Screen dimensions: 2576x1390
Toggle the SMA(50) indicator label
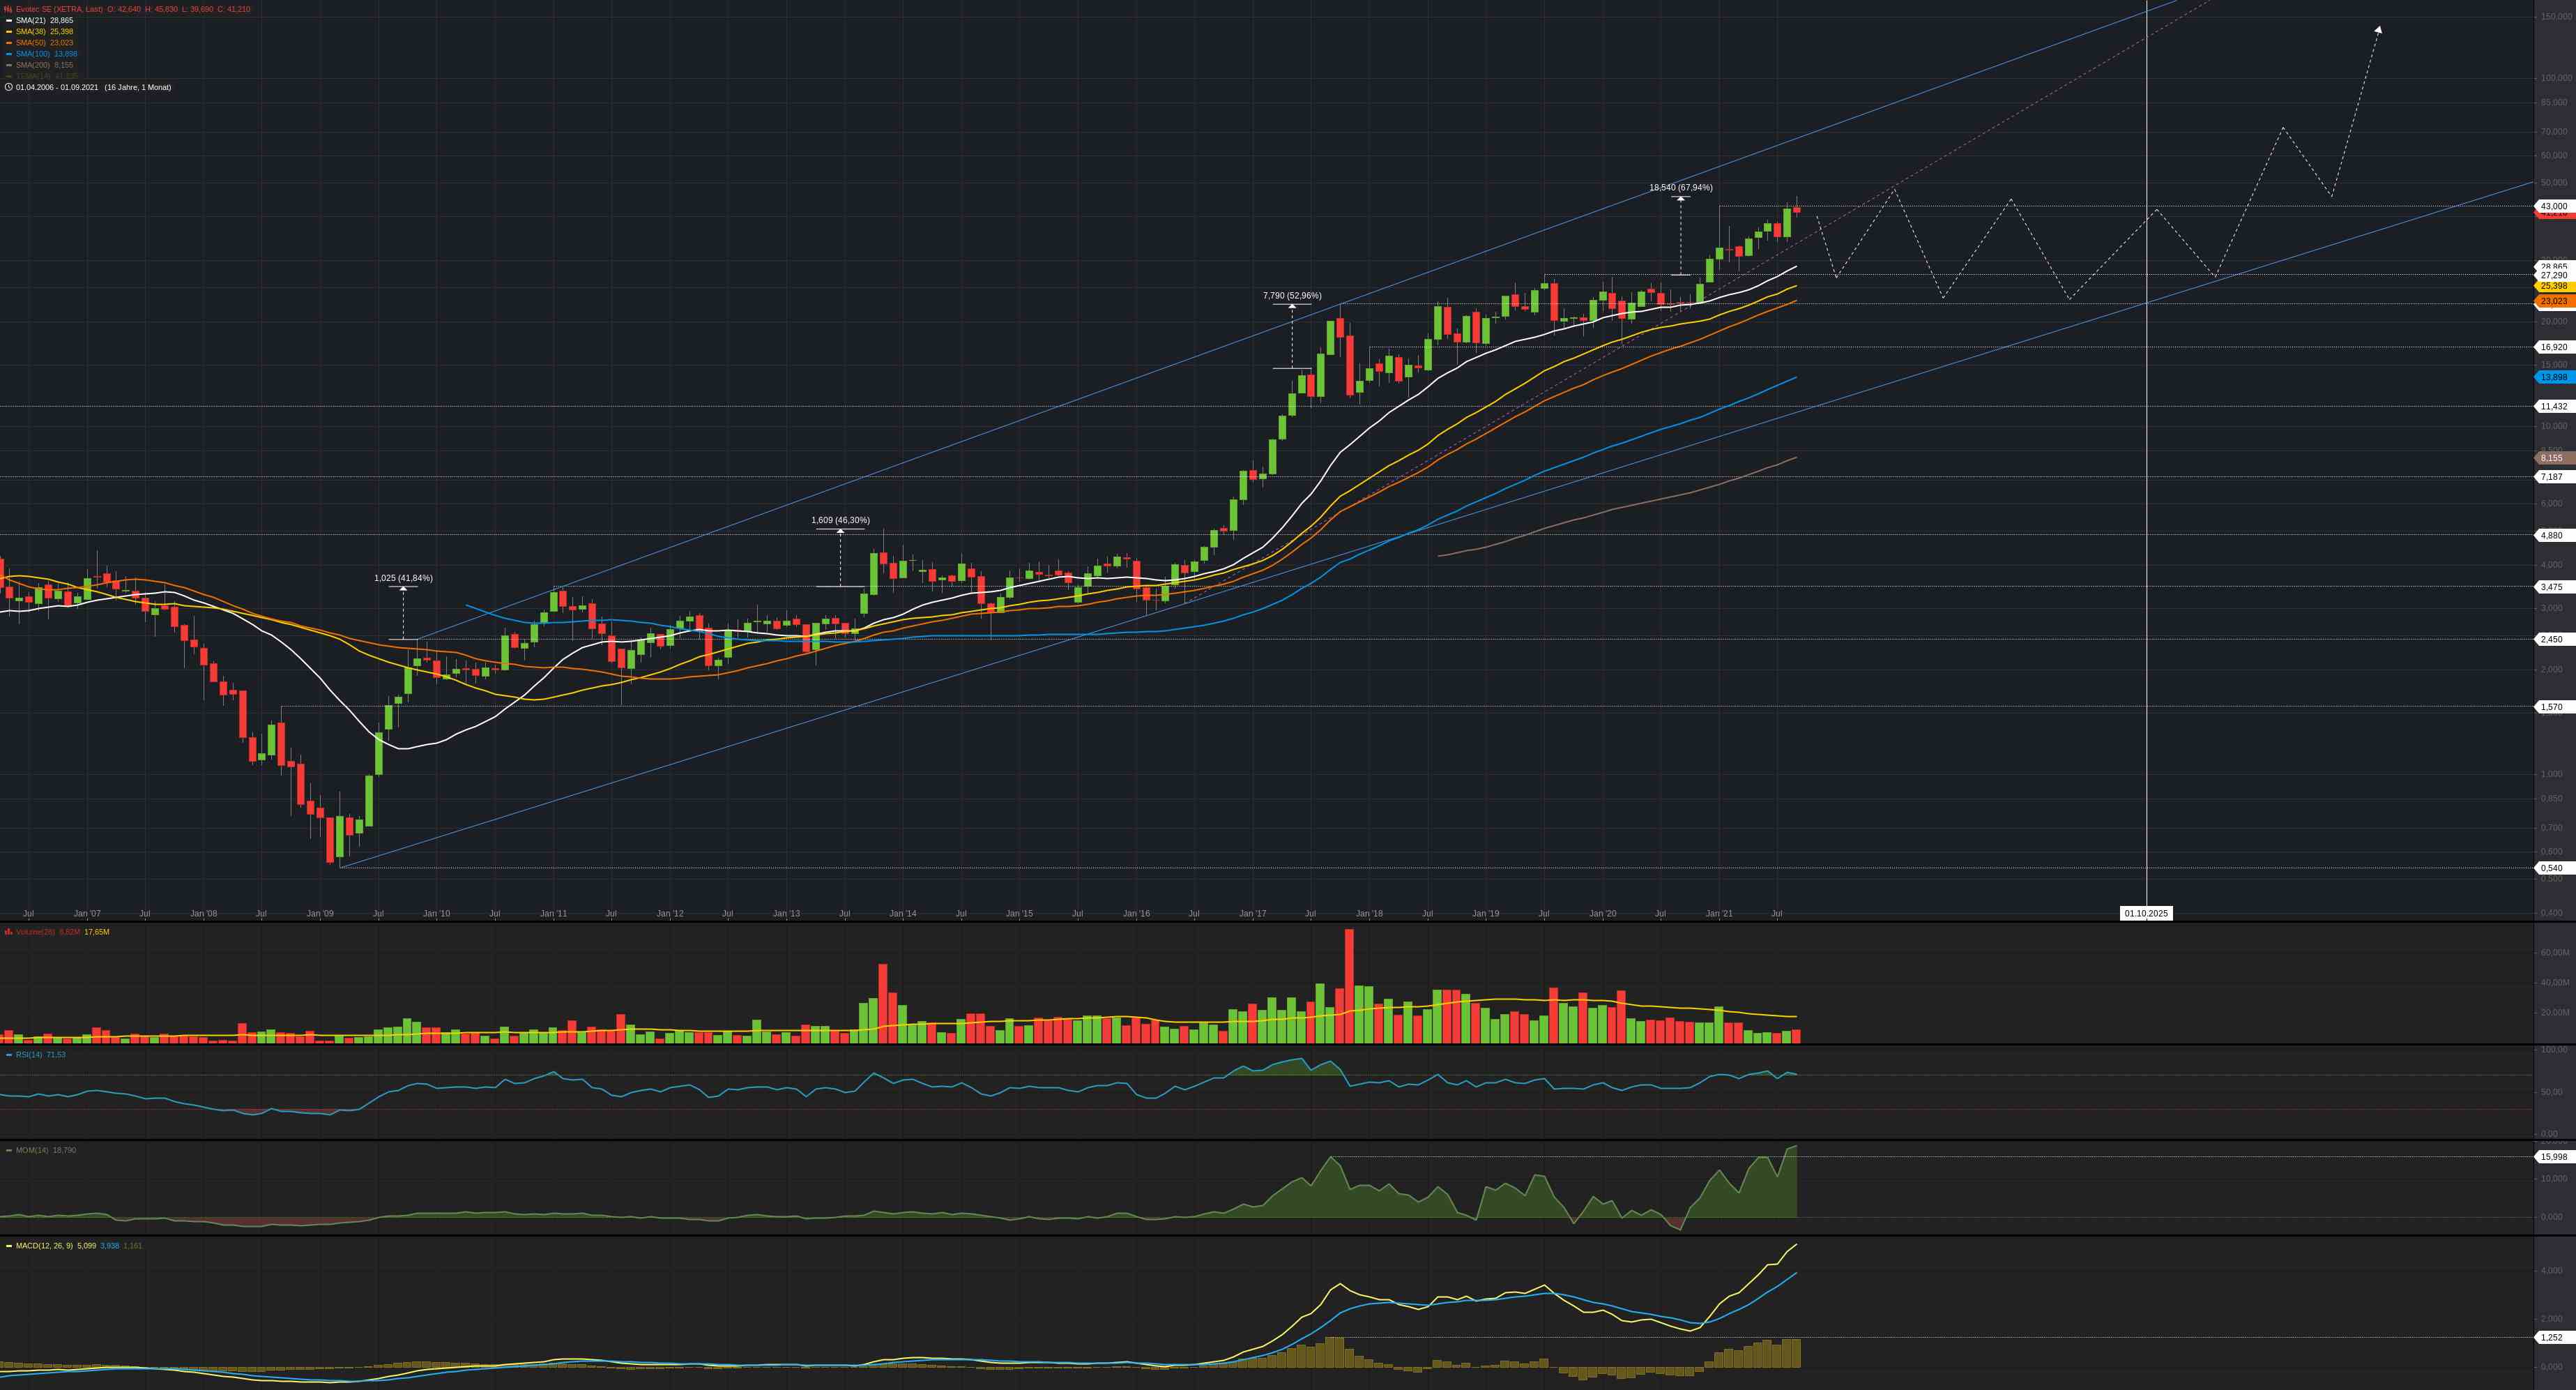point(31,43)
